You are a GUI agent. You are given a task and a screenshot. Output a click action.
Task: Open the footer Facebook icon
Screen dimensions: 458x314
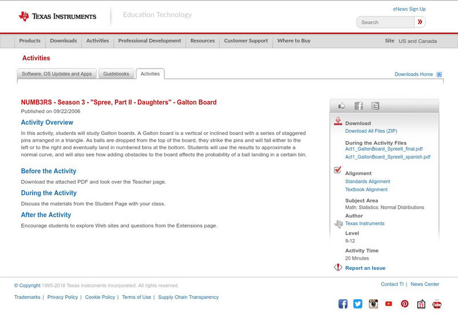[343, 304]
